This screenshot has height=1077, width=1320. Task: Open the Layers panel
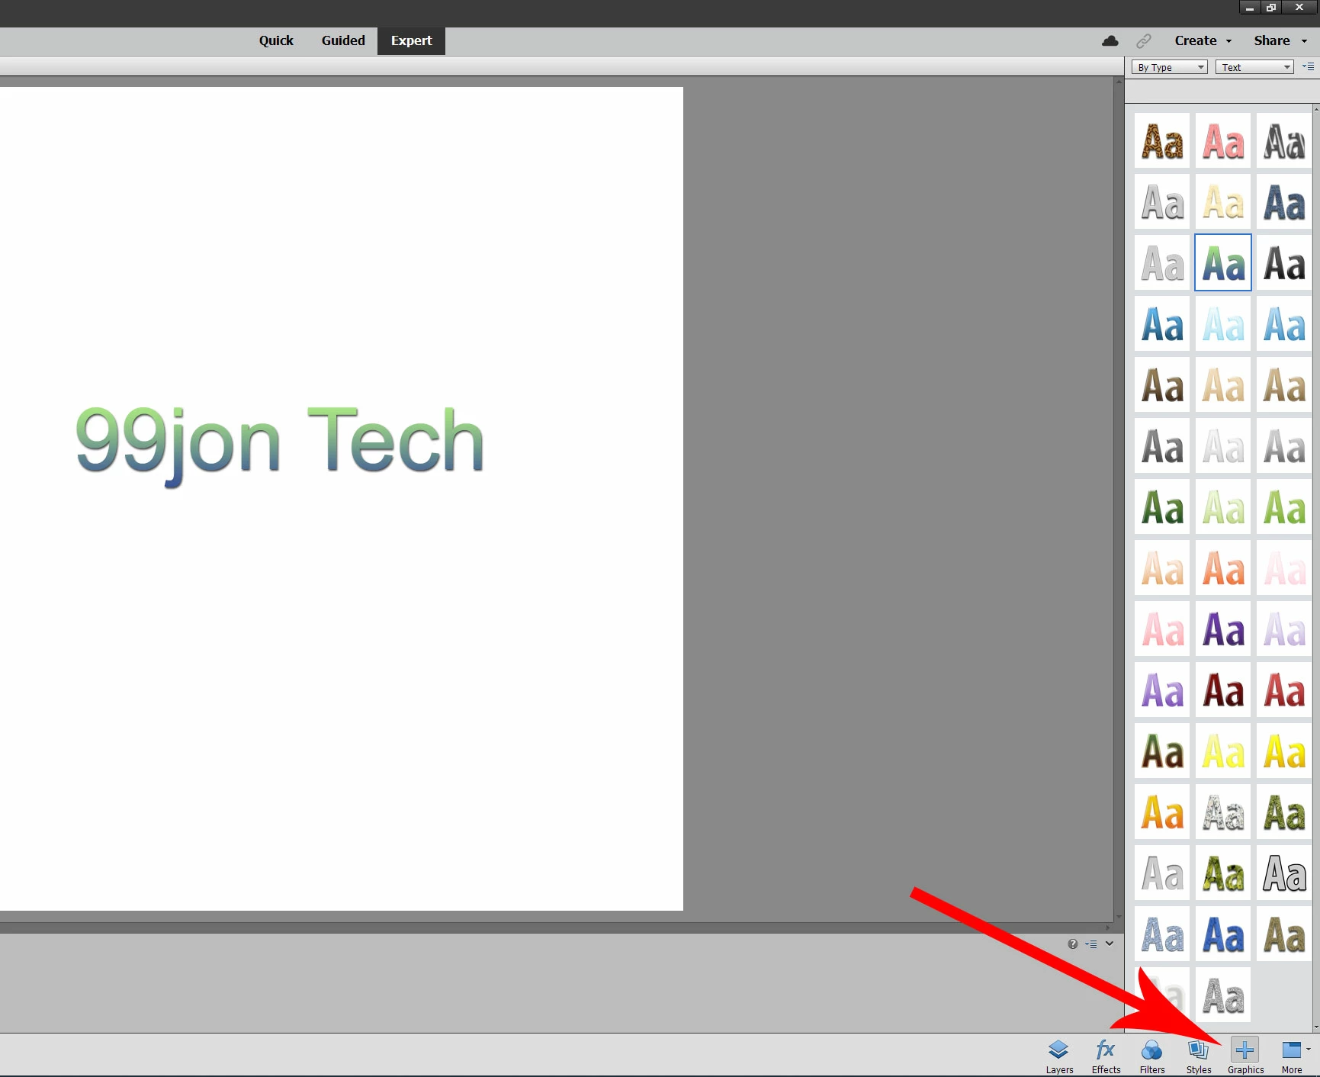(1059, 1056)
